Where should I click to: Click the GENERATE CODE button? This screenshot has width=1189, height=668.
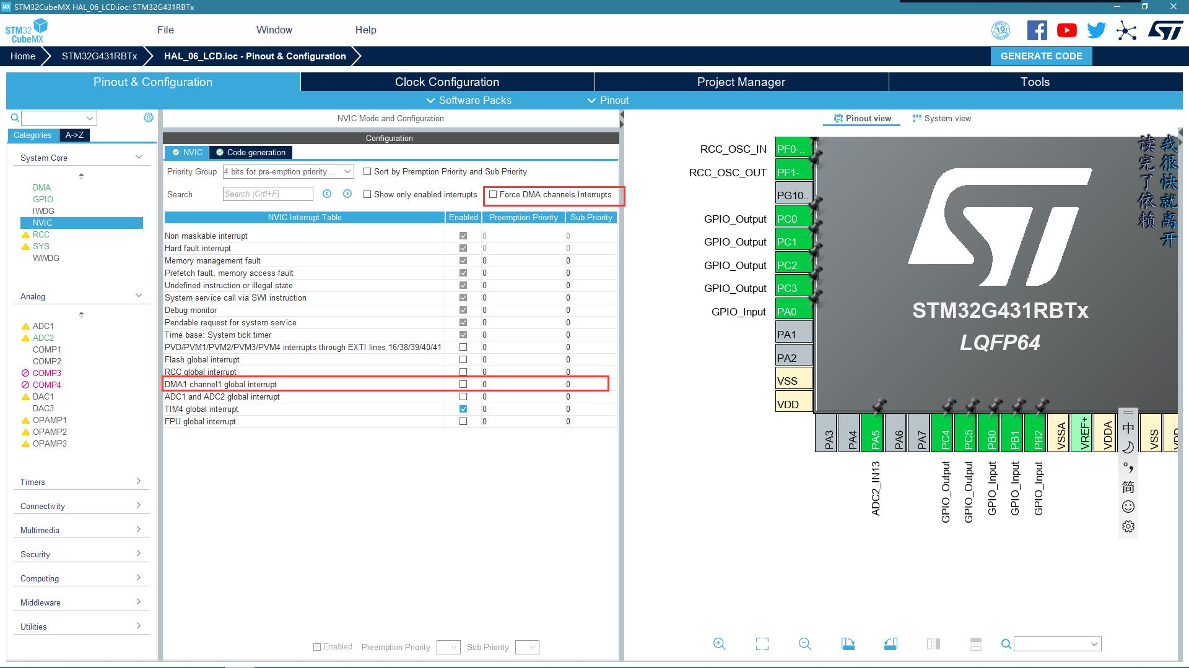(1042, 56)
